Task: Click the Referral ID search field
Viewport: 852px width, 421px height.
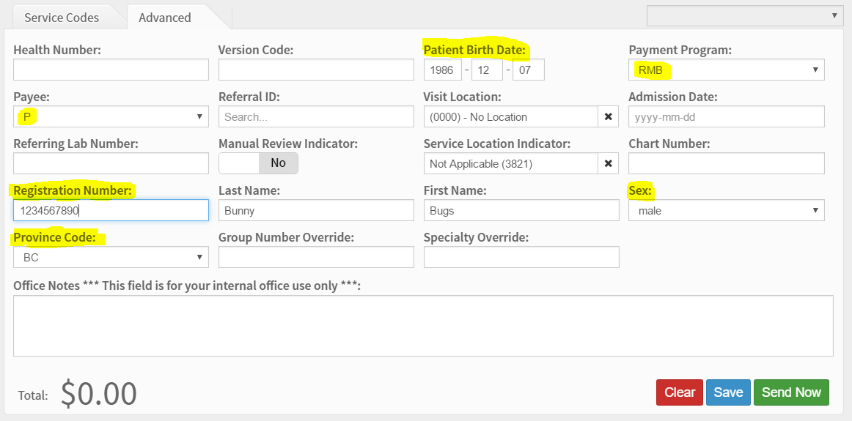Action: tap(316, 117)
